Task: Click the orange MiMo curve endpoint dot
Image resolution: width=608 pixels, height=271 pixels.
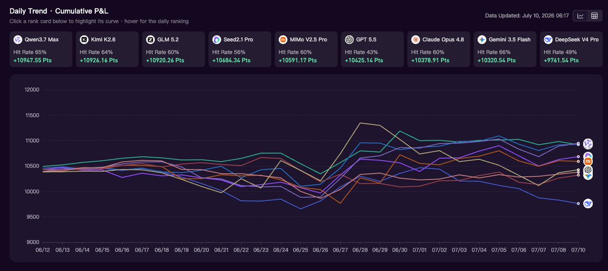Action: click(578, 162)
